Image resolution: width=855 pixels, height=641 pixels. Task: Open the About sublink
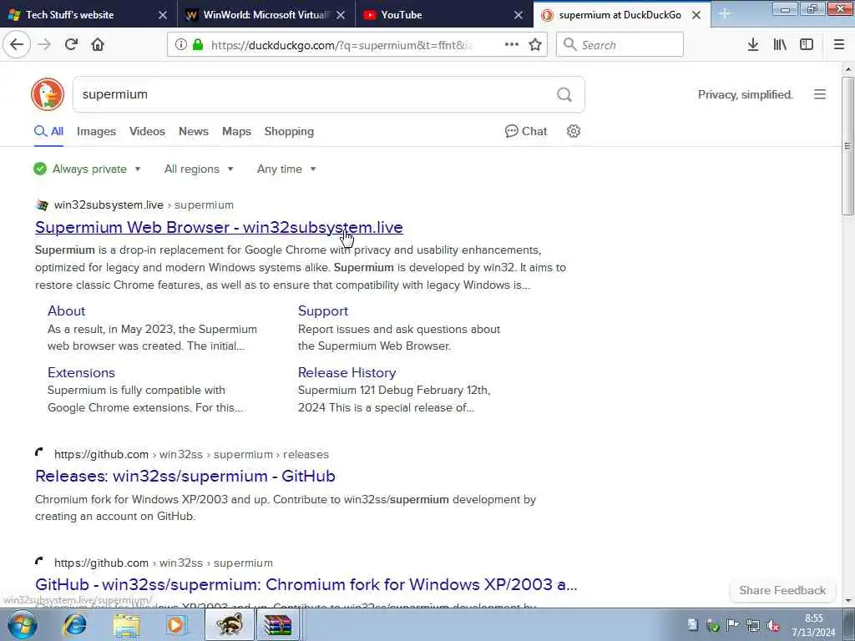tap(67, 310)
